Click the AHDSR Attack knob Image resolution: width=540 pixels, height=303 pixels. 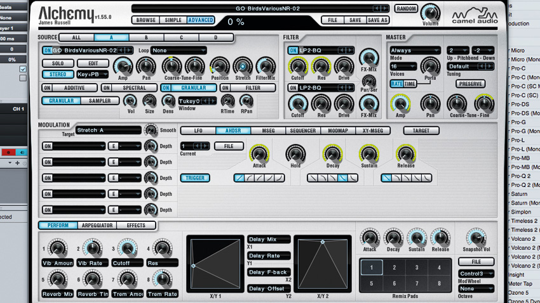pyautogui.click(x=259, y=153)
